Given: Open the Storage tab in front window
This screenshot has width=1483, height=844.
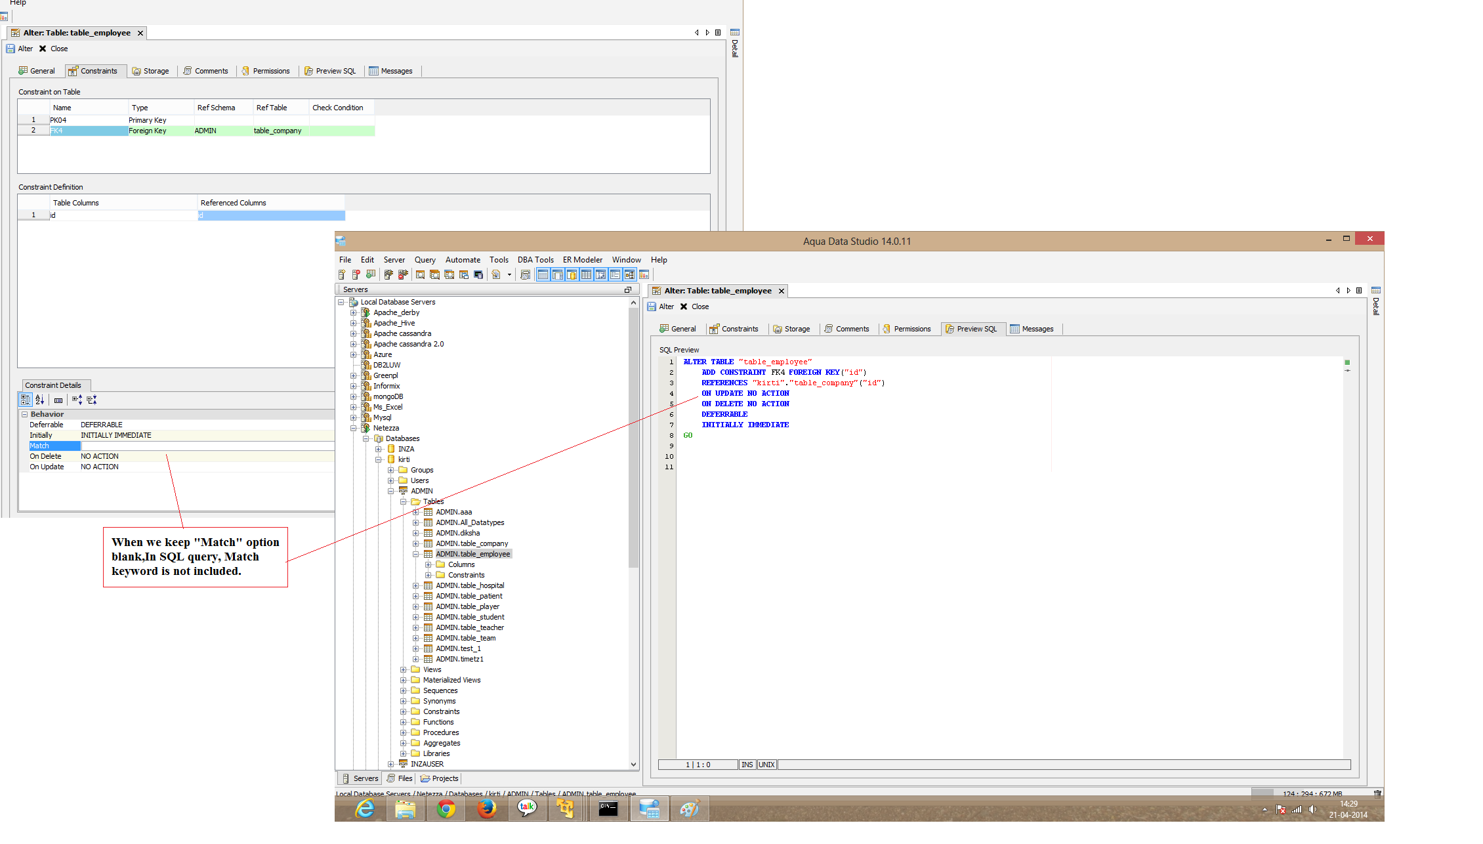Looking at the screenshot, I should tap(791, 329).
